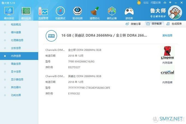Select 显卡信息 in sidebar
Screen dimensions: 186x124
coord(16,71)
